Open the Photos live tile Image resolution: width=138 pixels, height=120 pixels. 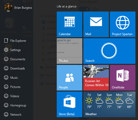(70, 51)
